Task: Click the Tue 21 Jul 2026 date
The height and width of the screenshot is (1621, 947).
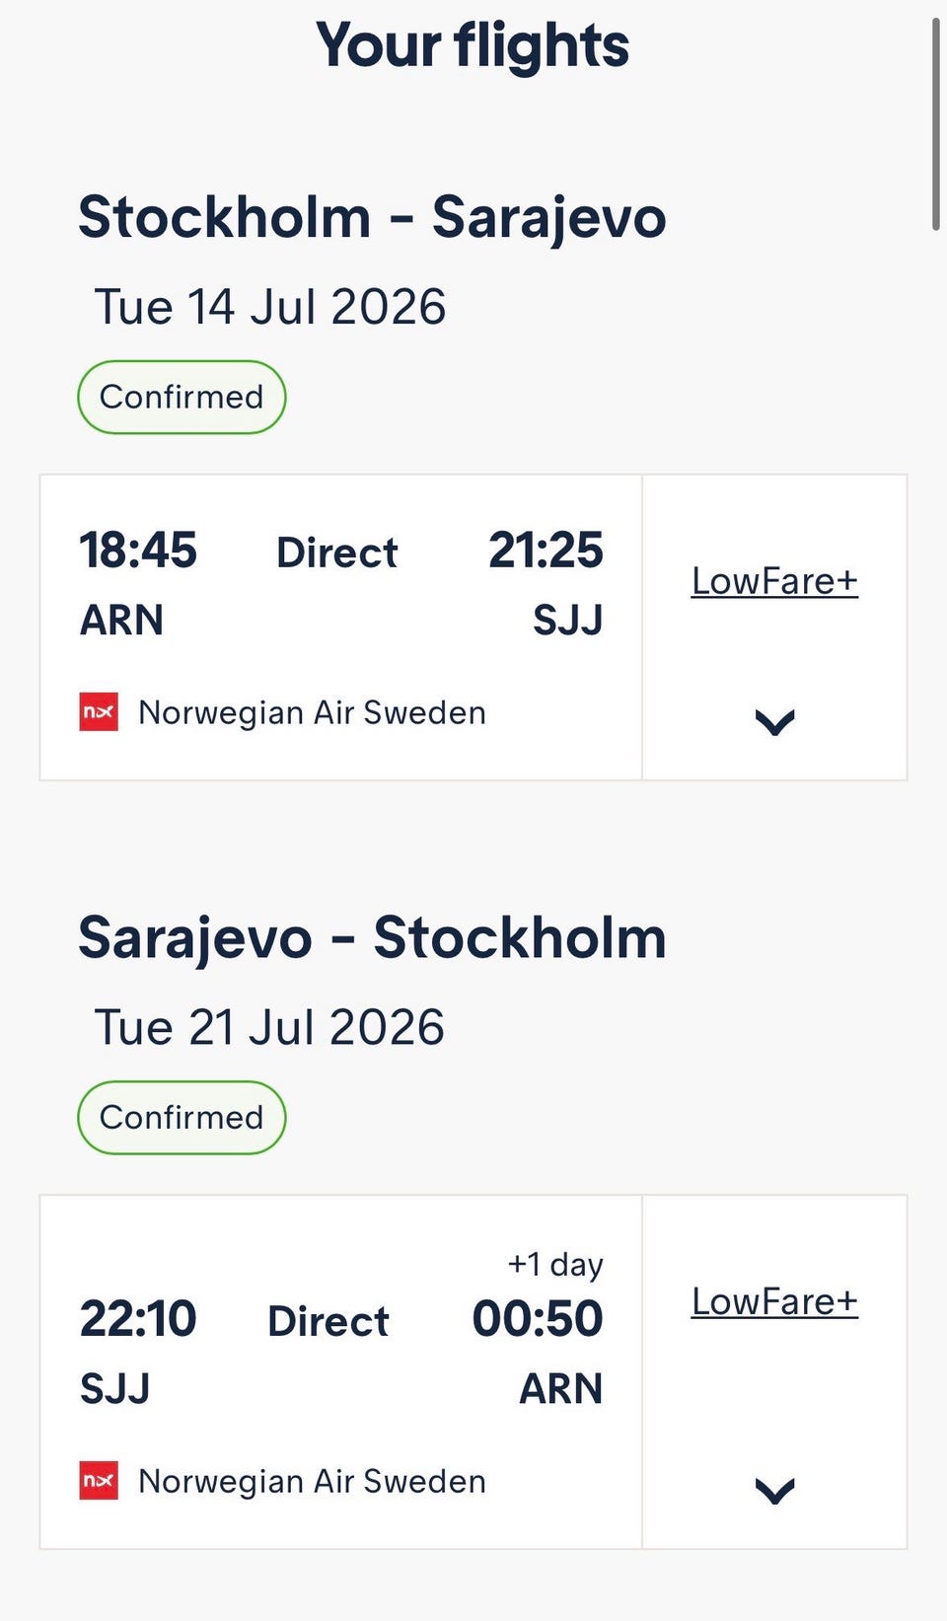Action: pyautogui.click(x=269, y=1027)
